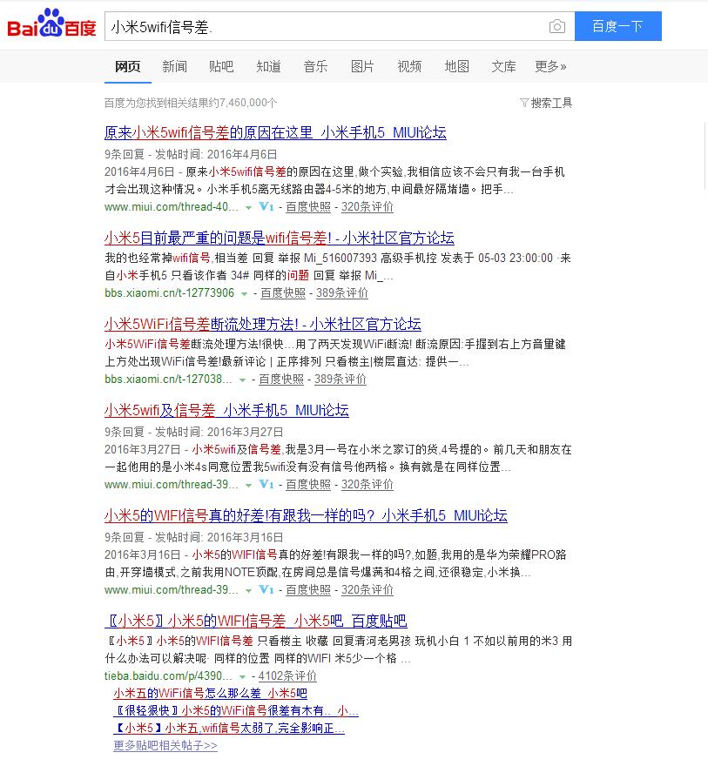Switch to the 新闻 tab
The height and width of the screenshot is (766, 708).
[x=173, y=66]
